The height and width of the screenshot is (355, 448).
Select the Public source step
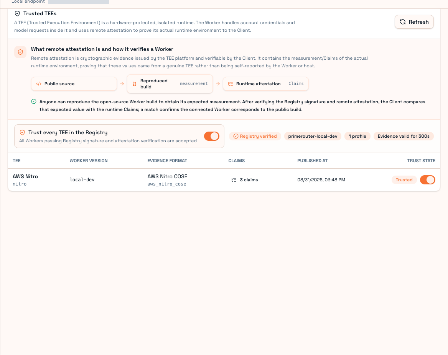point(74,84)
